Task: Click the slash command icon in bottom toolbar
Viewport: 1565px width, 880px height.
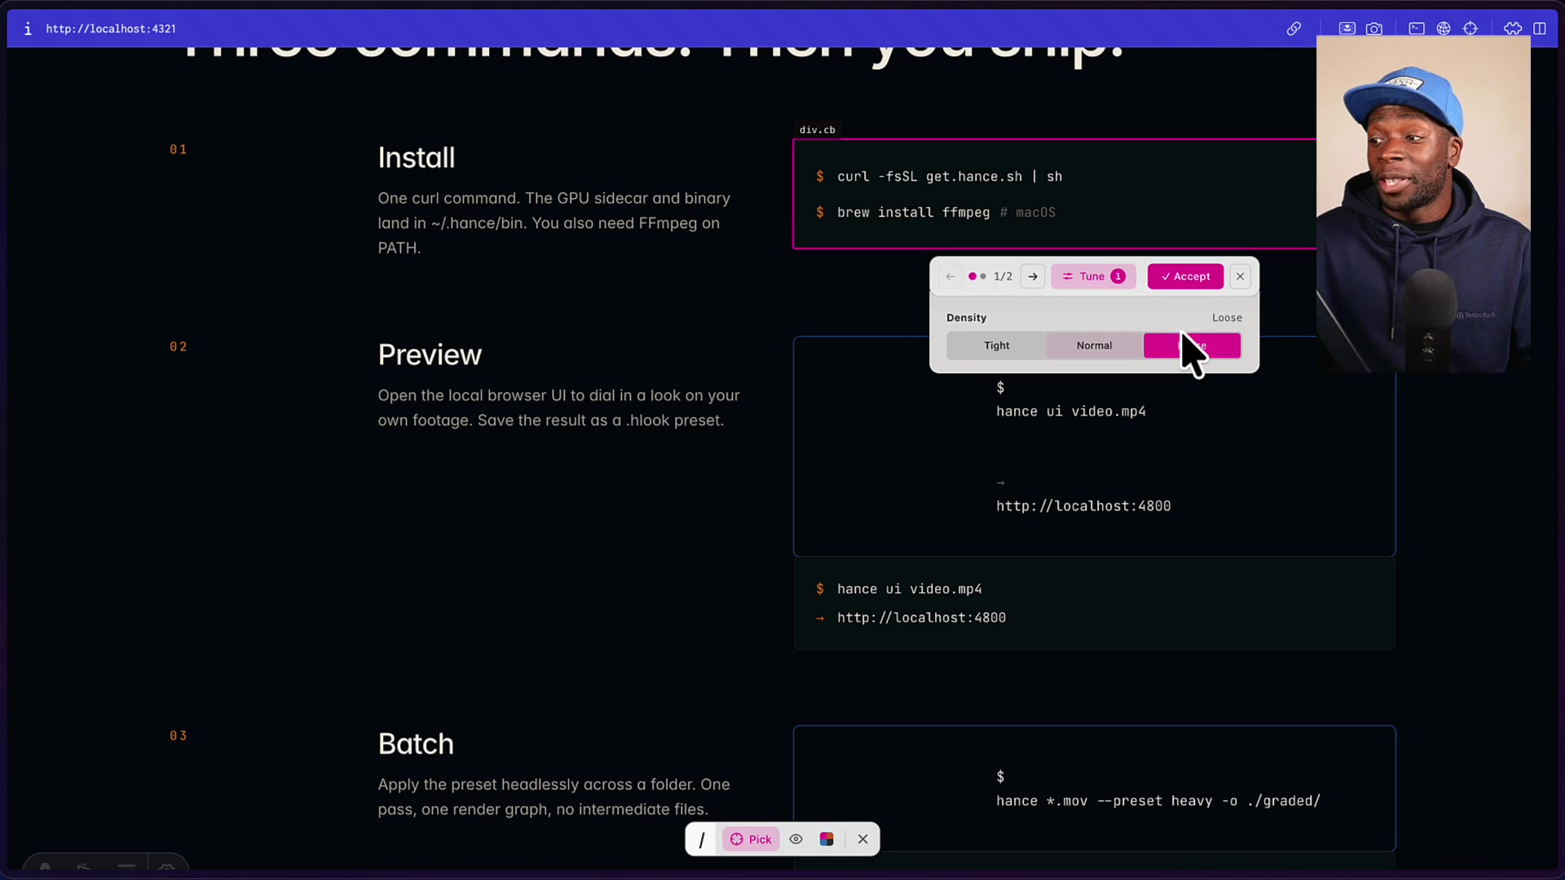Action: [702, 839]
